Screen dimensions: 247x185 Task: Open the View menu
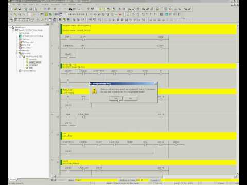25,4
